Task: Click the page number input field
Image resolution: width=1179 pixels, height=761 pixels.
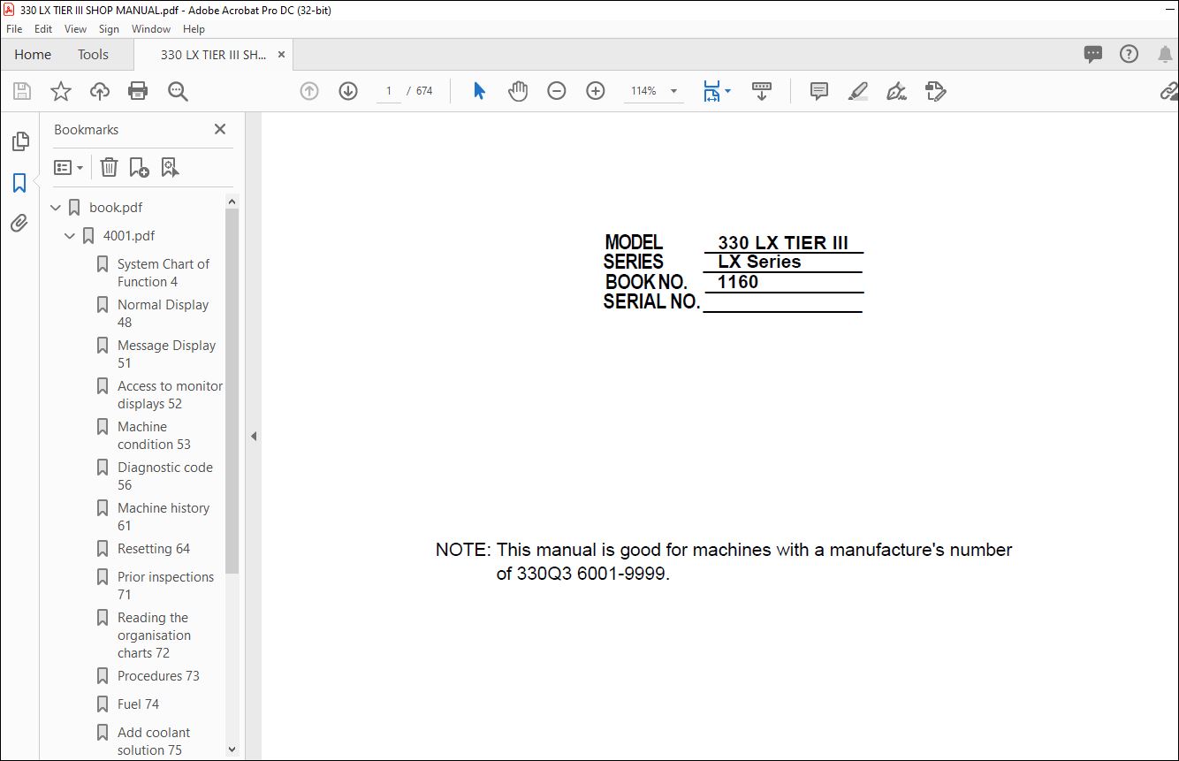Action: (388, 91)
